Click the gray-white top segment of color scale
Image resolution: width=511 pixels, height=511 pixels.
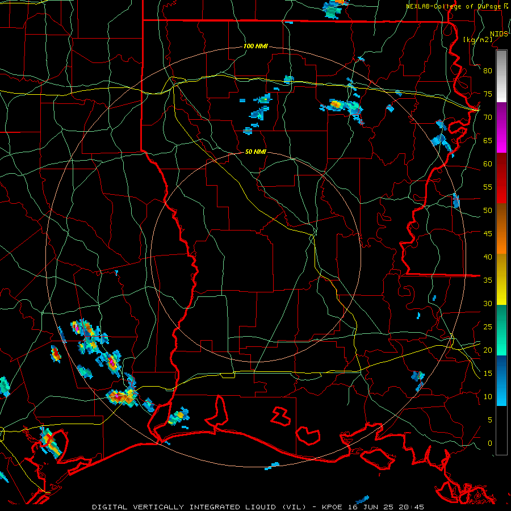pos(501,76)
